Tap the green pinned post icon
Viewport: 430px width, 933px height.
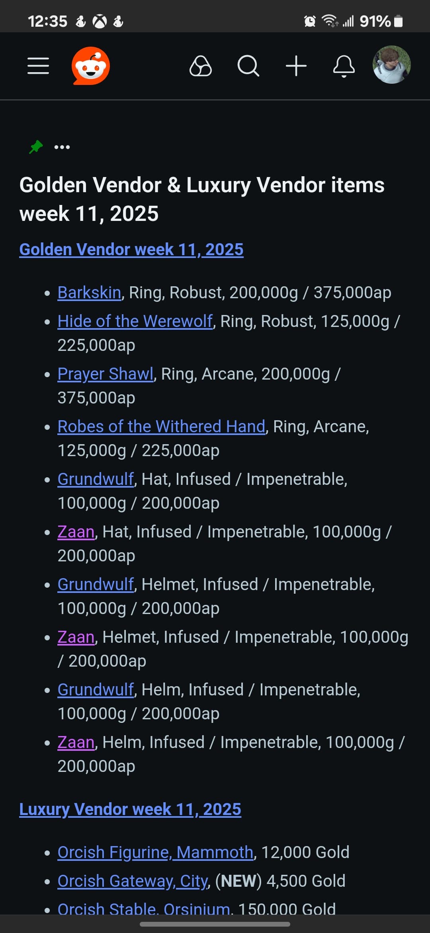pyautogui.click(x=36, y=147)
